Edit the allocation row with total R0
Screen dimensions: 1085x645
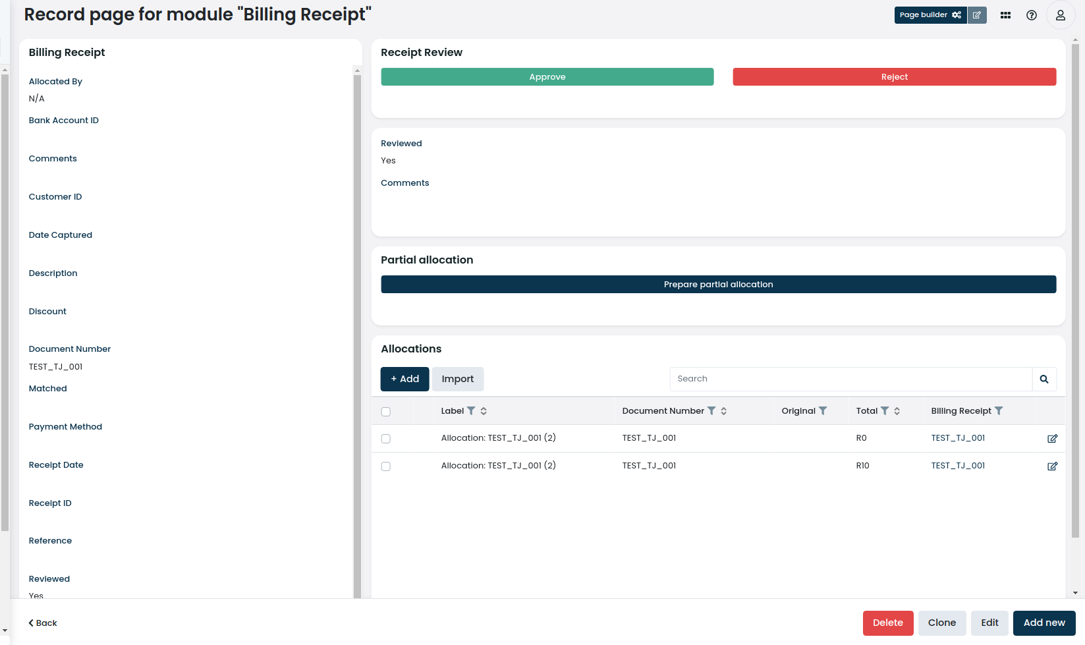point(1053,439)
